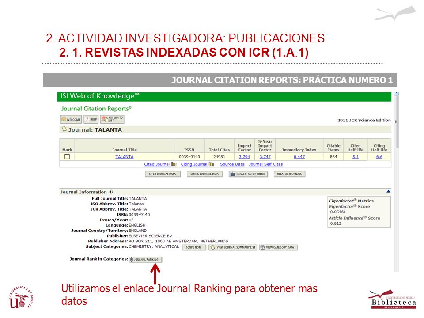Open the Impact Factor value 3.794
The height and width of the screenshot is (318, 424).
click(244, 156)
